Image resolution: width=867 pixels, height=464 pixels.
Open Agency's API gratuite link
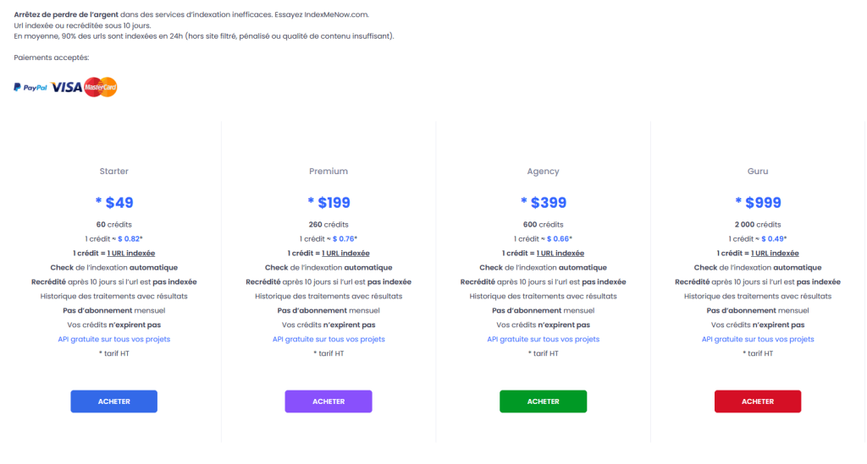tap(543, 339)
